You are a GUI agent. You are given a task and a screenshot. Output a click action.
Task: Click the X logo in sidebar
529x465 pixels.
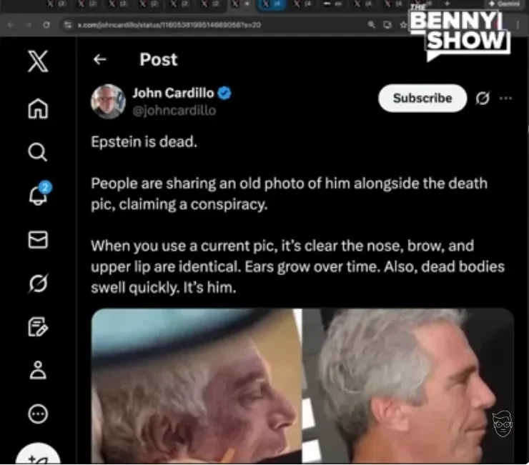click(38, 61)
